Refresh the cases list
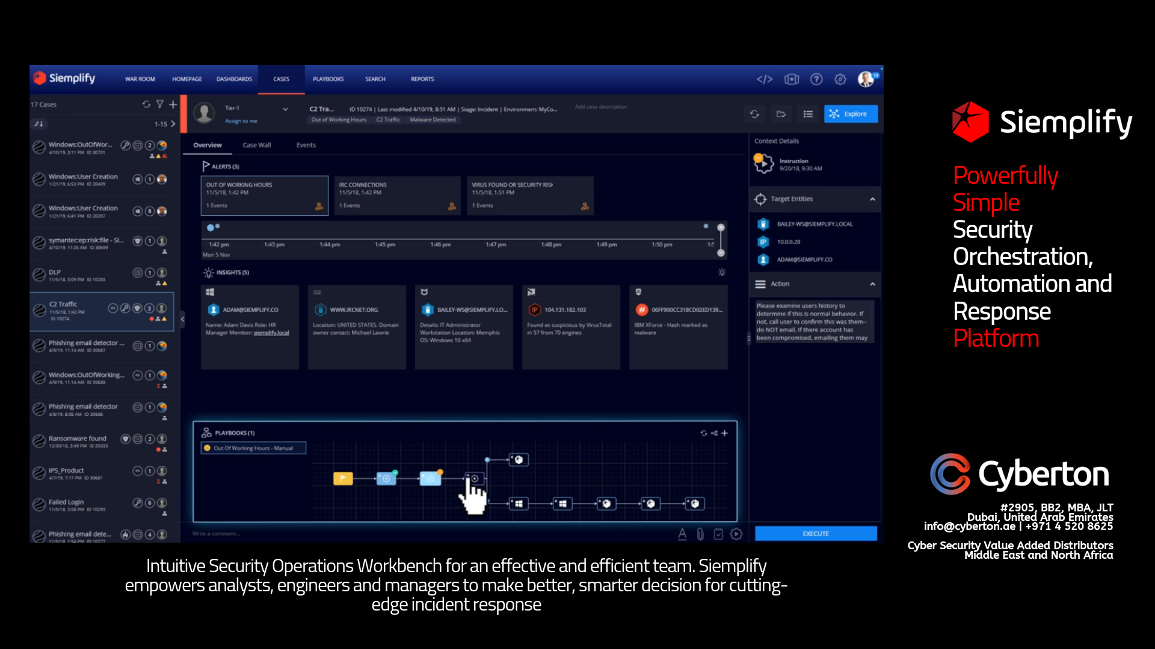 pos(146,105)
